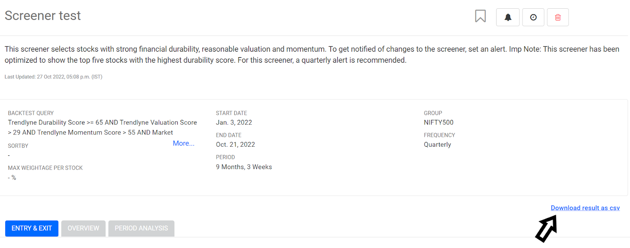This screenshot has width=630, height=248.
Task: Click the 9 Months, 3 Weeks period
Action: point(244,167)
